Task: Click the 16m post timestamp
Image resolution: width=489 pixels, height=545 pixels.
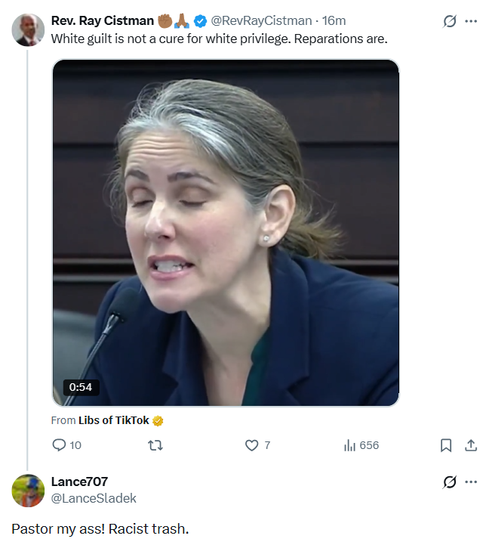Action: tap(334, 20)
